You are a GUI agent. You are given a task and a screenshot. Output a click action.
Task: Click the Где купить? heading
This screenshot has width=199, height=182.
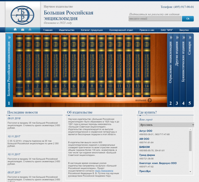click(x=147, y=112)
